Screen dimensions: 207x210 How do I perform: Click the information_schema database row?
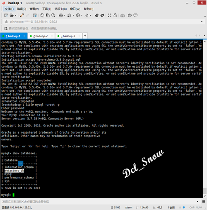click(x=19, y=167)
